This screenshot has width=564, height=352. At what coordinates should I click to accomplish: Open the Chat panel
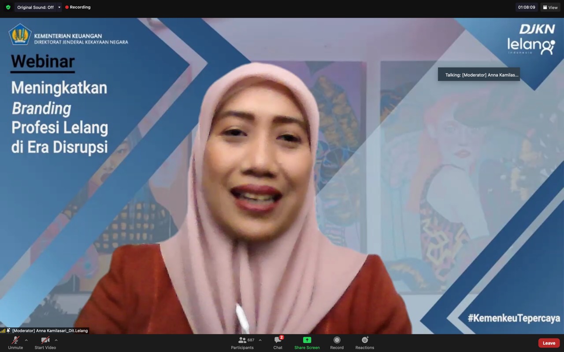pos(278,342)
